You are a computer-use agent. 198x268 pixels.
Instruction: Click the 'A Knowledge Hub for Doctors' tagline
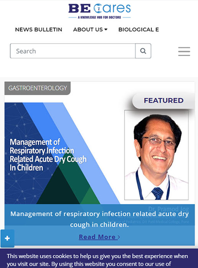coord(99,17)
